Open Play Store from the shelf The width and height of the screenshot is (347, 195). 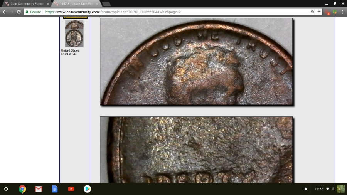(87, 189)
